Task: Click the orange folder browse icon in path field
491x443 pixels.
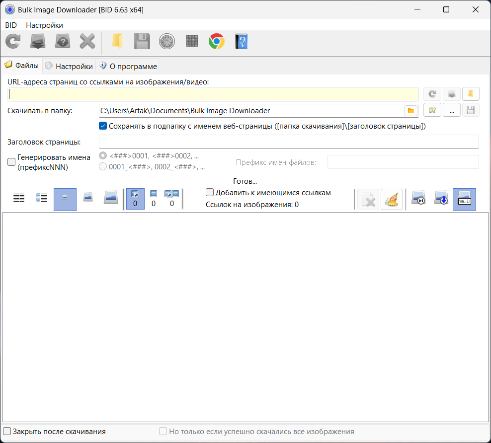Action: (x=411, y=111)
